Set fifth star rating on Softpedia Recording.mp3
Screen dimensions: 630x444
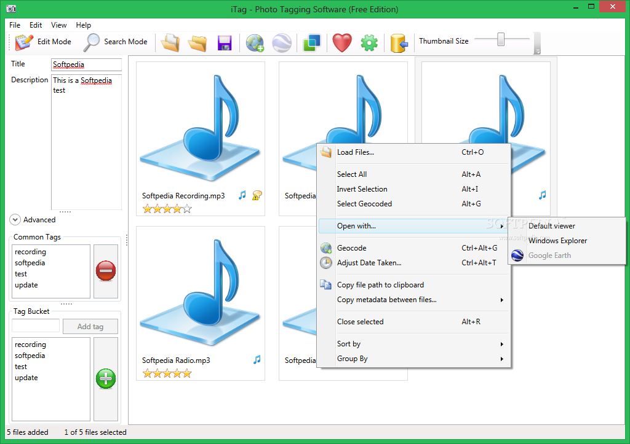click(x=187, y=209)
